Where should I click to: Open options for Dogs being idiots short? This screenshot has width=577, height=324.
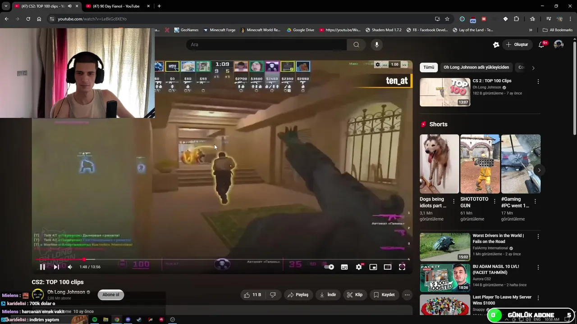[x=454, y=202]
